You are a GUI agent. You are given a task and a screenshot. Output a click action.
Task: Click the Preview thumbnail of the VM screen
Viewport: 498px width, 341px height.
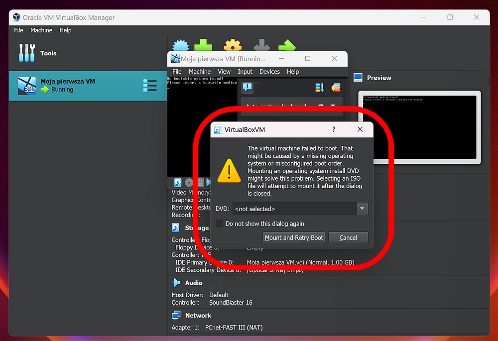tap(419, 127)
